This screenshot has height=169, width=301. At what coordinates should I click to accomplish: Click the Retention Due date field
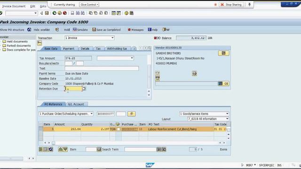[73, 89]
